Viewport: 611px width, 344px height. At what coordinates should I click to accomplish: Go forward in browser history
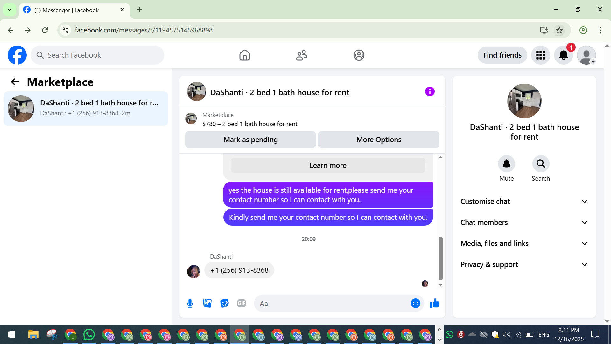pos(28,30)
